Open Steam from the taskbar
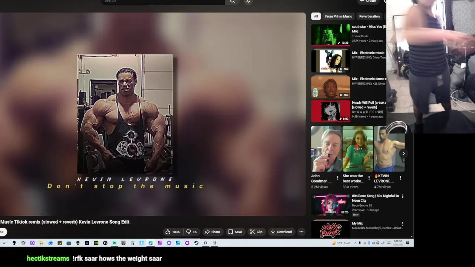Image resolution: width=475 pixels, height=267 pixels. pyautogui.click(x=196, y=243)
